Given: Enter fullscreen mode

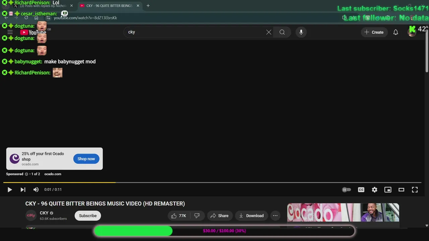Looking at the screenshot, I should [x=415, y=190].
